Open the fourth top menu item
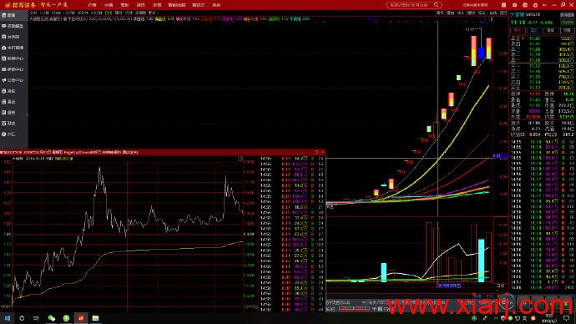Viewport: 576px width, 324px height. 141,5
